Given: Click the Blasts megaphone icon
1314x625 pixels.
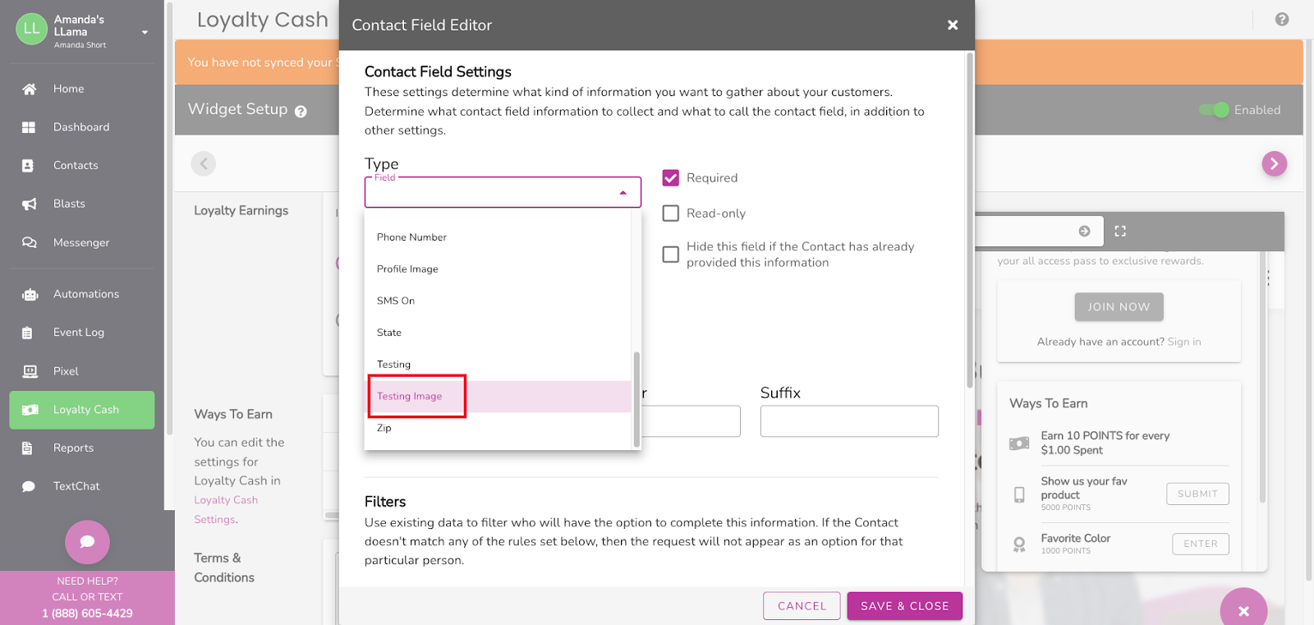Looking at the screenshot, I should [30, 204].
